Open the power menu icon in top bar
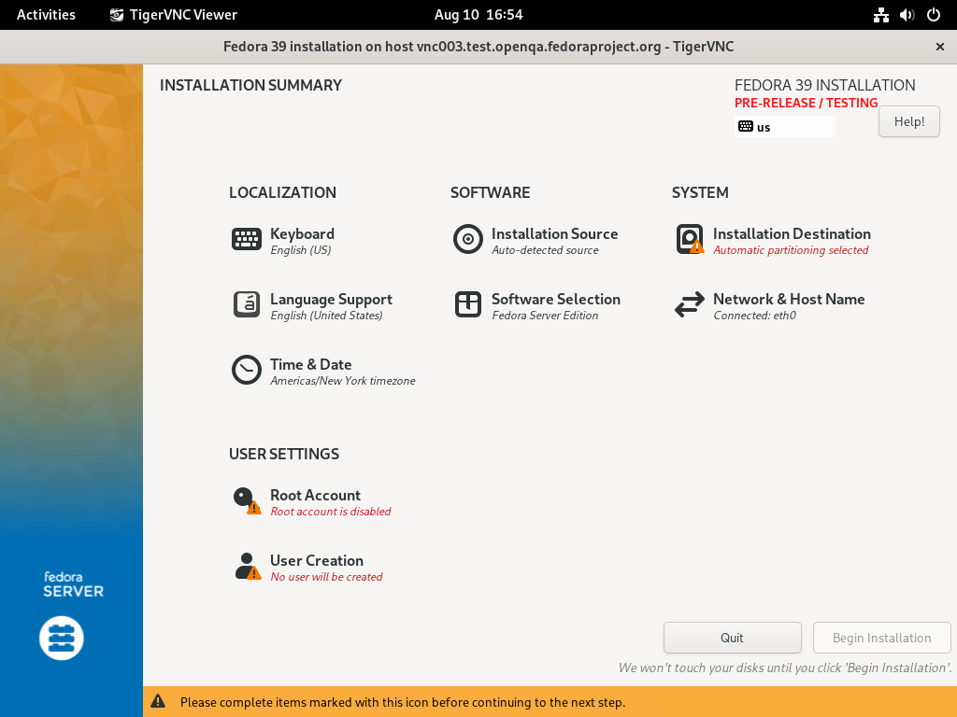The height and width of the screenshot is (717, 957). (934, 15)
